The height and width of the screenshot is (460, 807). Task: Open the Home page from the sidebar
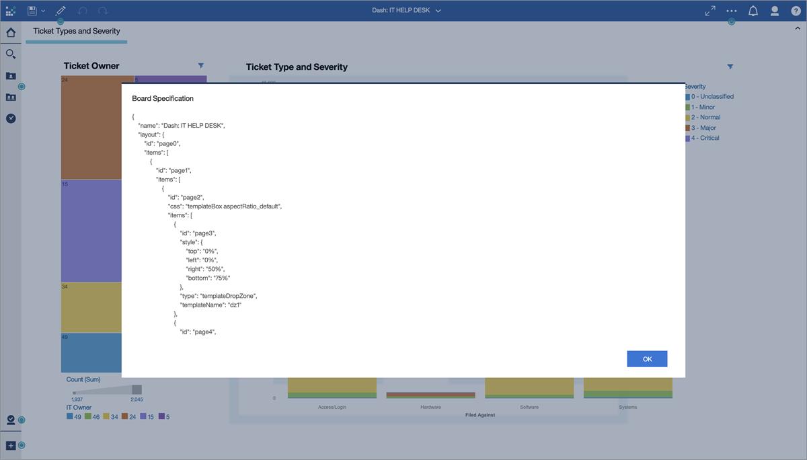[x=10, y=32]
